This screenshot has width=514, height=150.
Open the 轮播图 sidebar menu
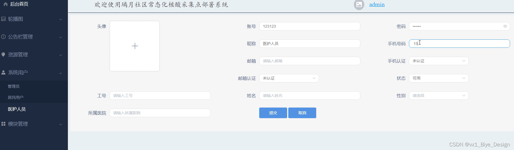point(34,19)
